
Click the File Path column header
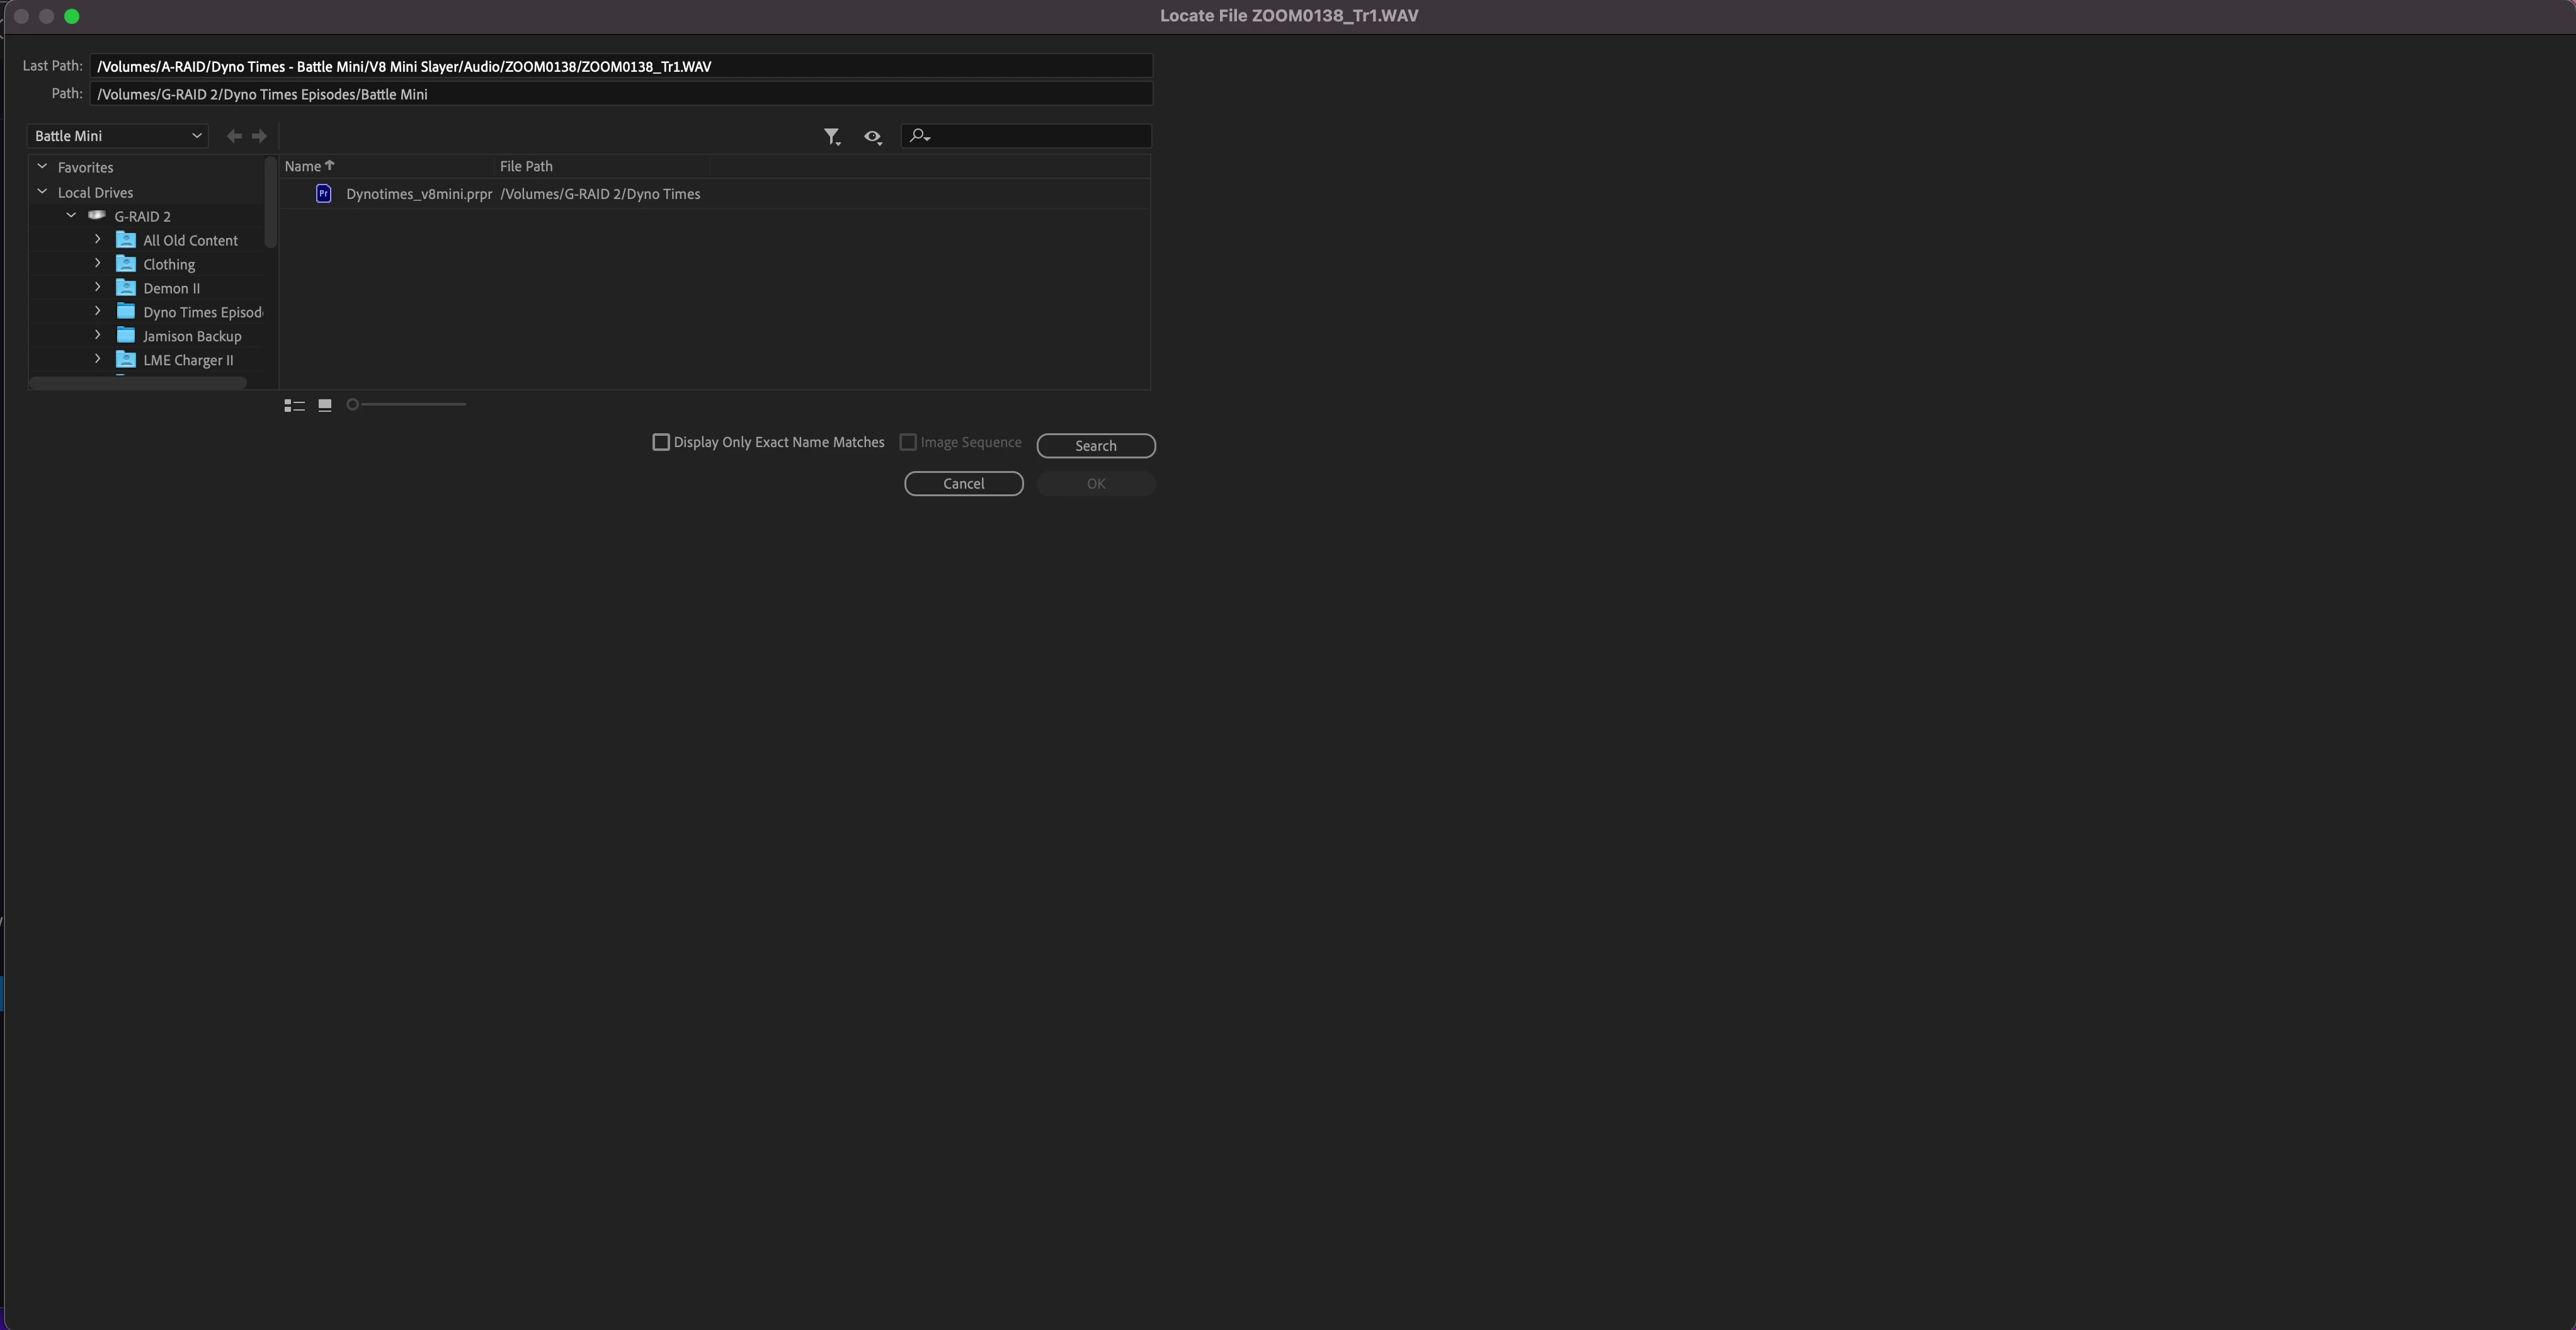pos(526,166)
